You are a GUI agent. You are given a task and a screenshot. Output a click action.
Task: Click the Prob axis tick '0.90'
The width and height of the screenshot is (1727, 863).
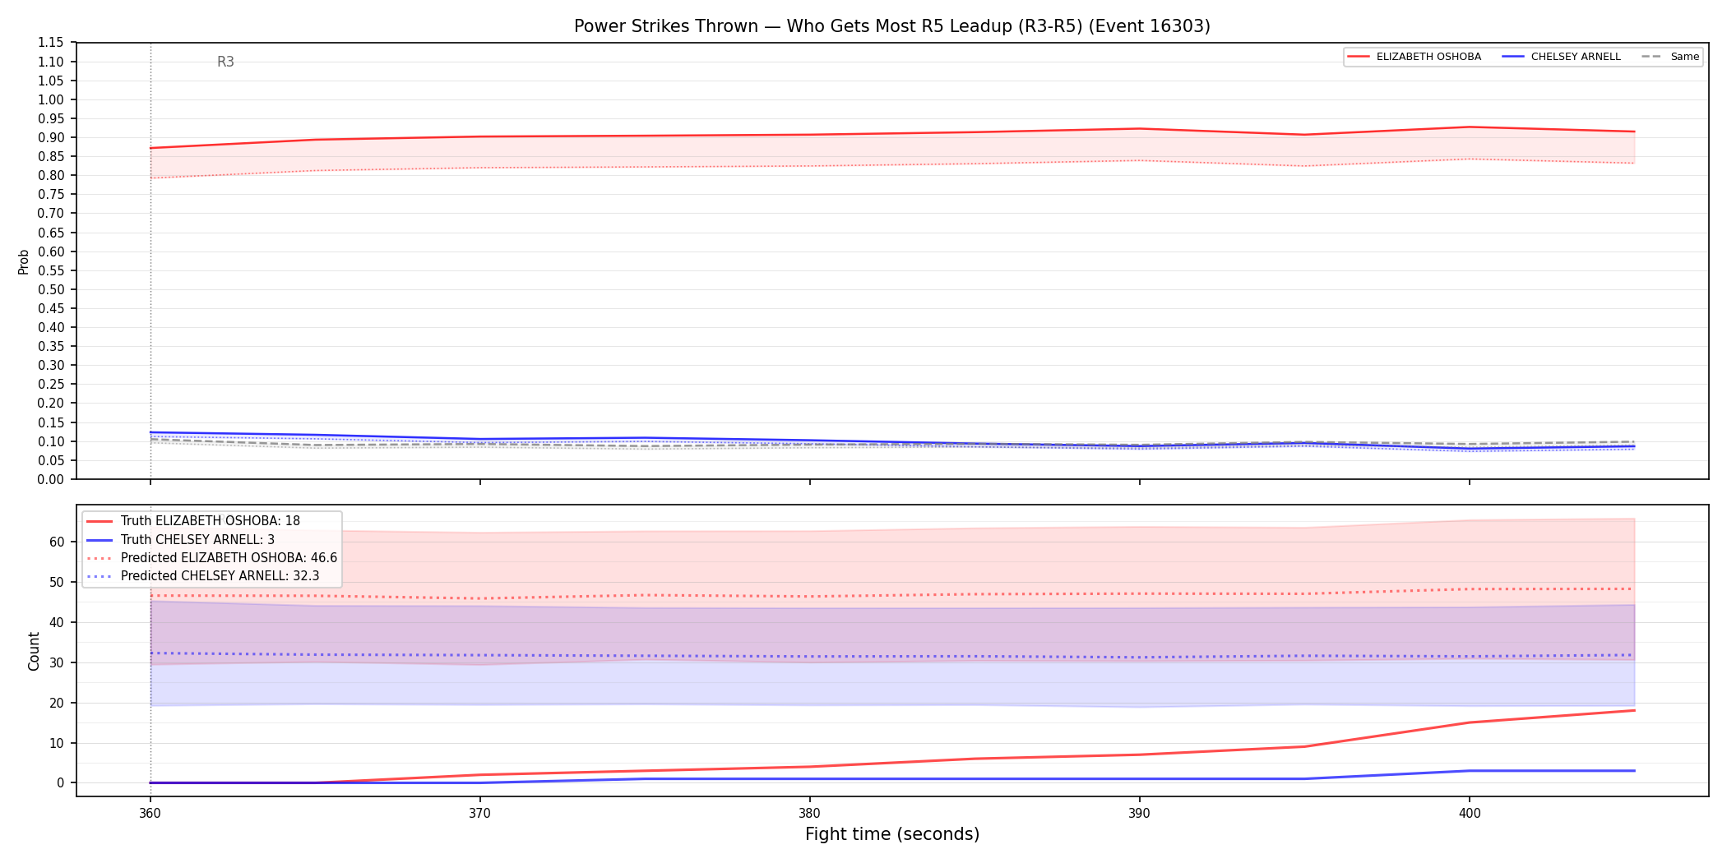(x=51, y=137)
